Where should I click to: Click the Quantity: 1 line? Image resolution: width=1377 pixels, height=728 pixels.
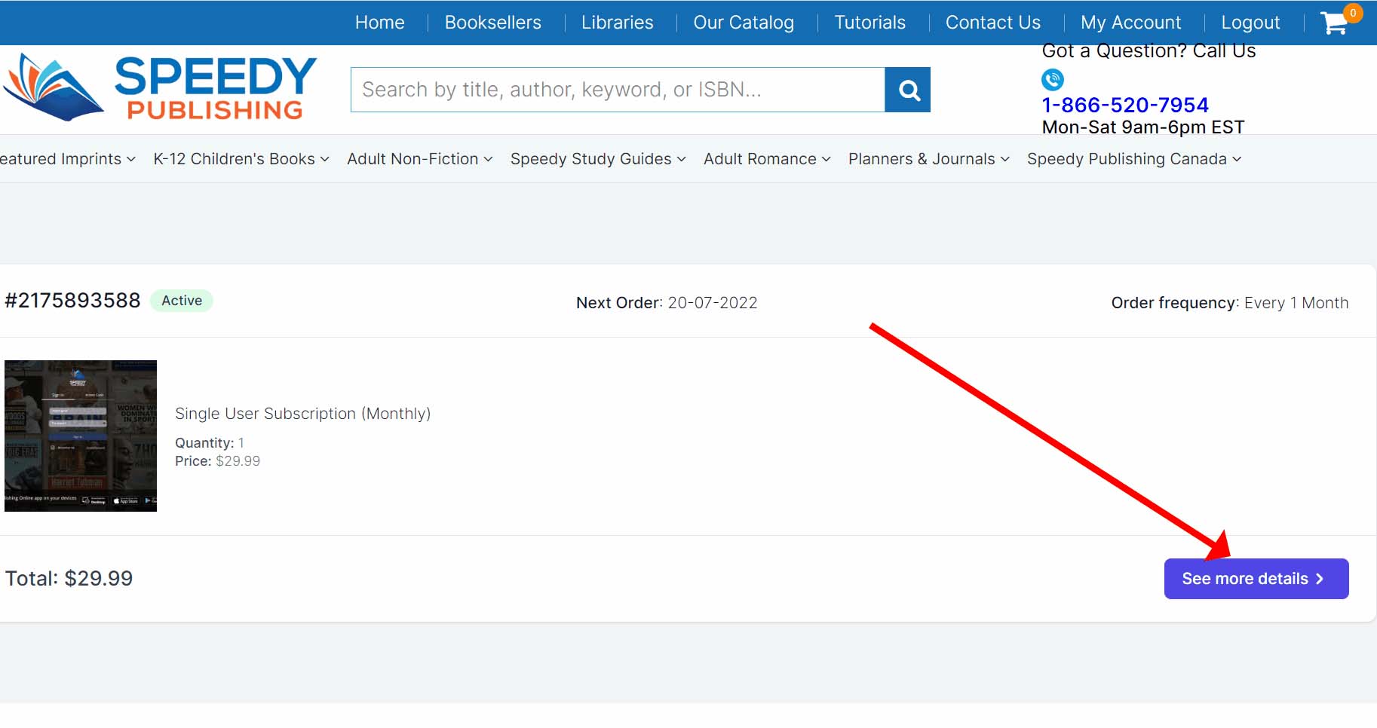tap(210, 443)
